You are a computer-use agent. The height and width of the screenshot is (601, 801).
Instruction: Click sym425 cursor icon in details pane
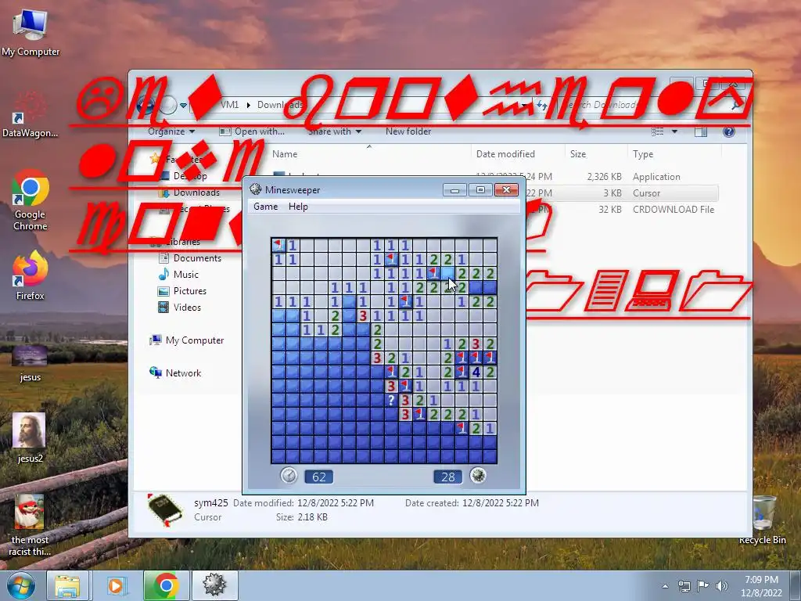pyautogui.click(x=164, y=510)
